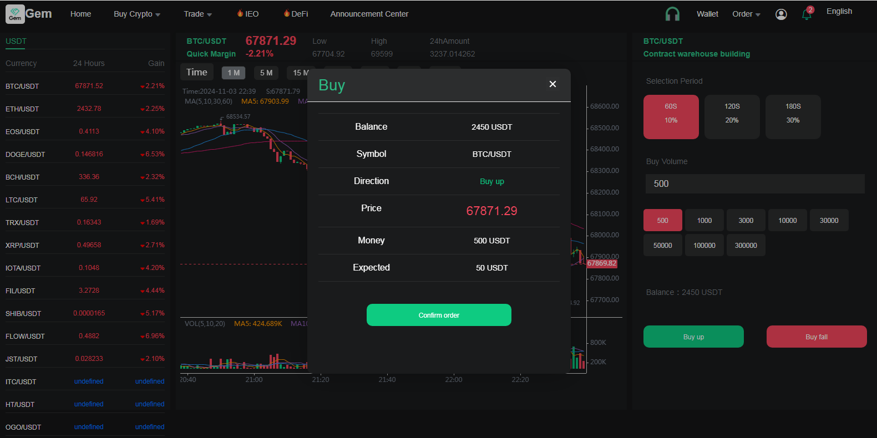
Task: Select the 60S 10% period option
Action: tap(671, 117)
